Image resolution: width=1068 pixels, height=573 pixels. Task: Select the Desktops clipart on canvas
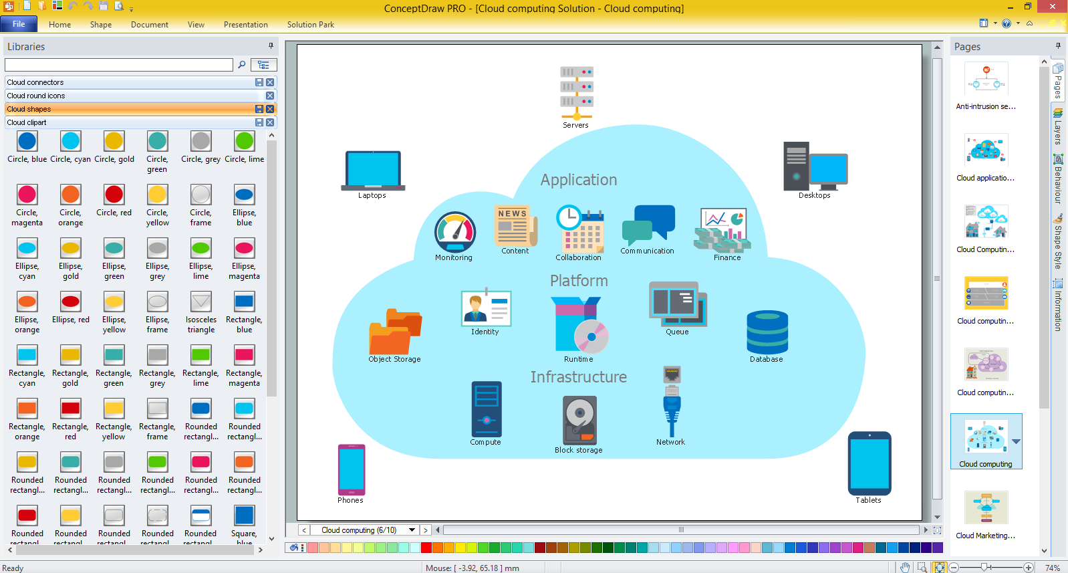click(815, 166)
